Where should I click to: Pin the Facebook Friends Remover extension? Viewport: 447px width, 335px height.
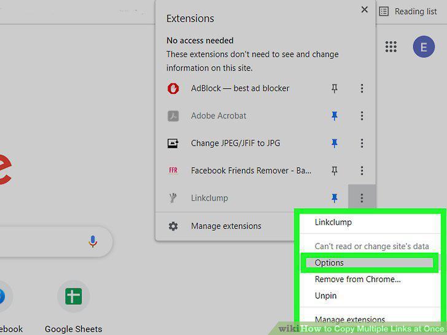[335, 171]
